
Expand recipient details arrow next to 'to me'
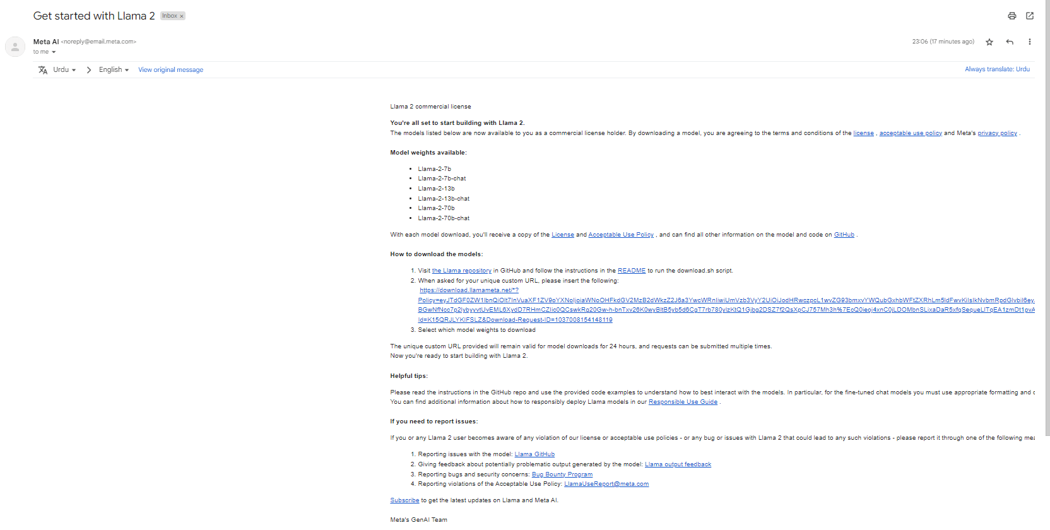click(54, 52)
